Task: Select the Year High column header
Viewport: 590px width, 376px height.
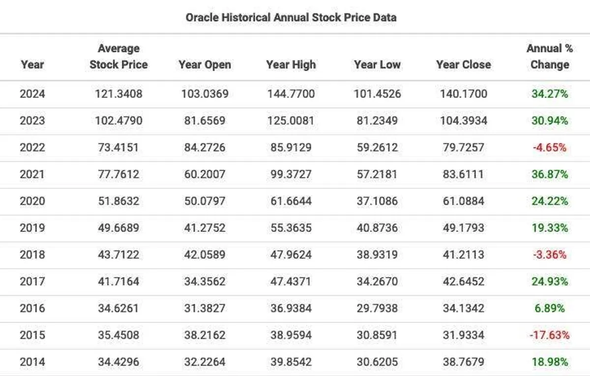Action: [x=291, y=64]
